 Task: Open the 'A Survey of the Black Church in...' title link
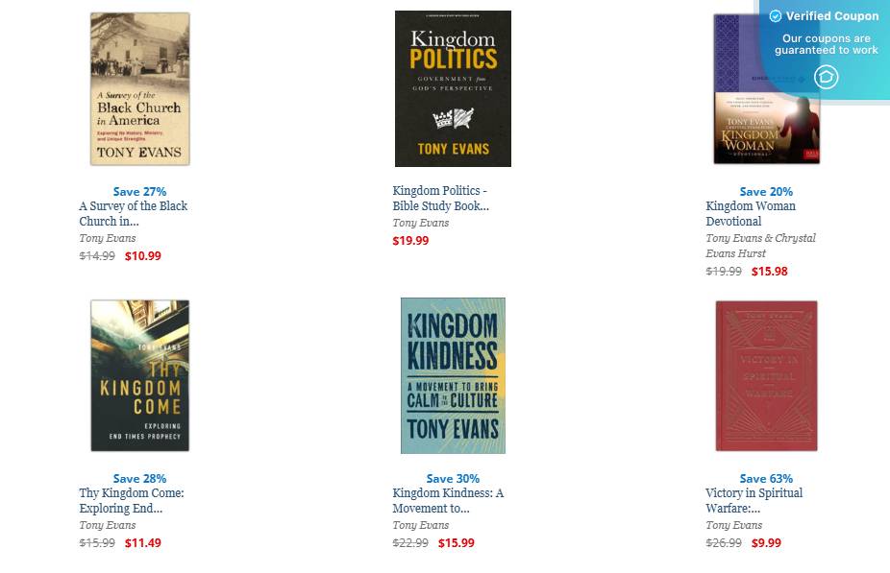point(134,214)
